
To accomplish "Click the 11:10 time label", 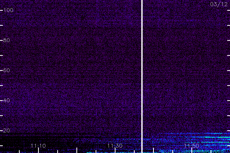I will click(38, 146).
